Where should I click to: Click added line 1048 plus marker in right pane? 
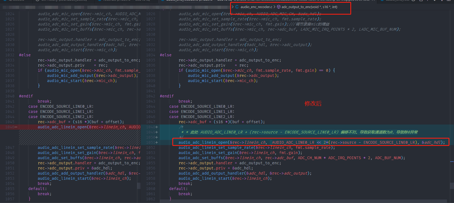(x=157, y=127)
